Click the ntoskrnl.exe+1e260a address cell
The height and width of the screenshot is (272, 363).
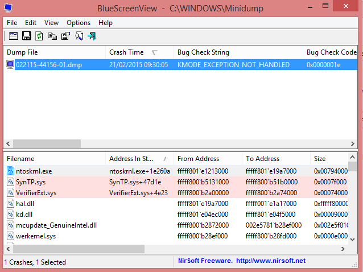click(139, 171)
